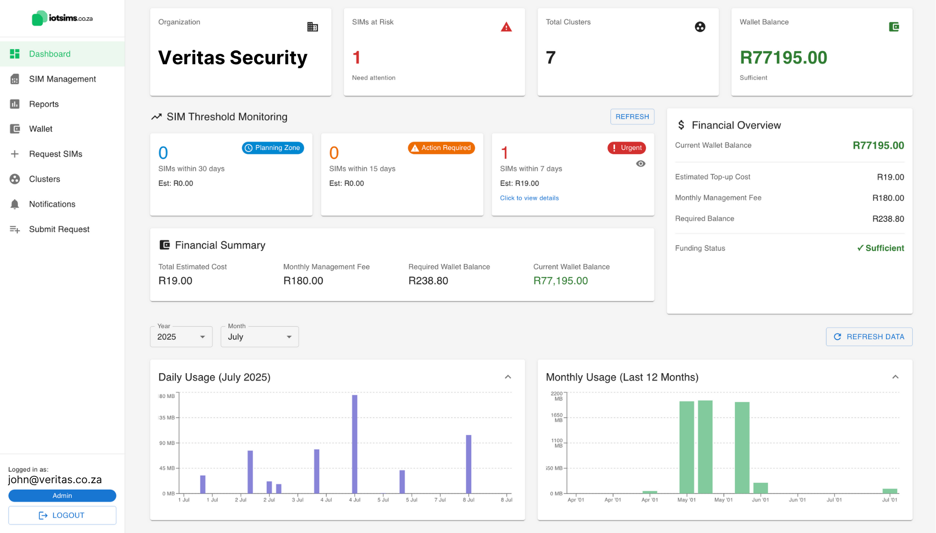Click the small green Jul '01 bar

click(890, 491)
